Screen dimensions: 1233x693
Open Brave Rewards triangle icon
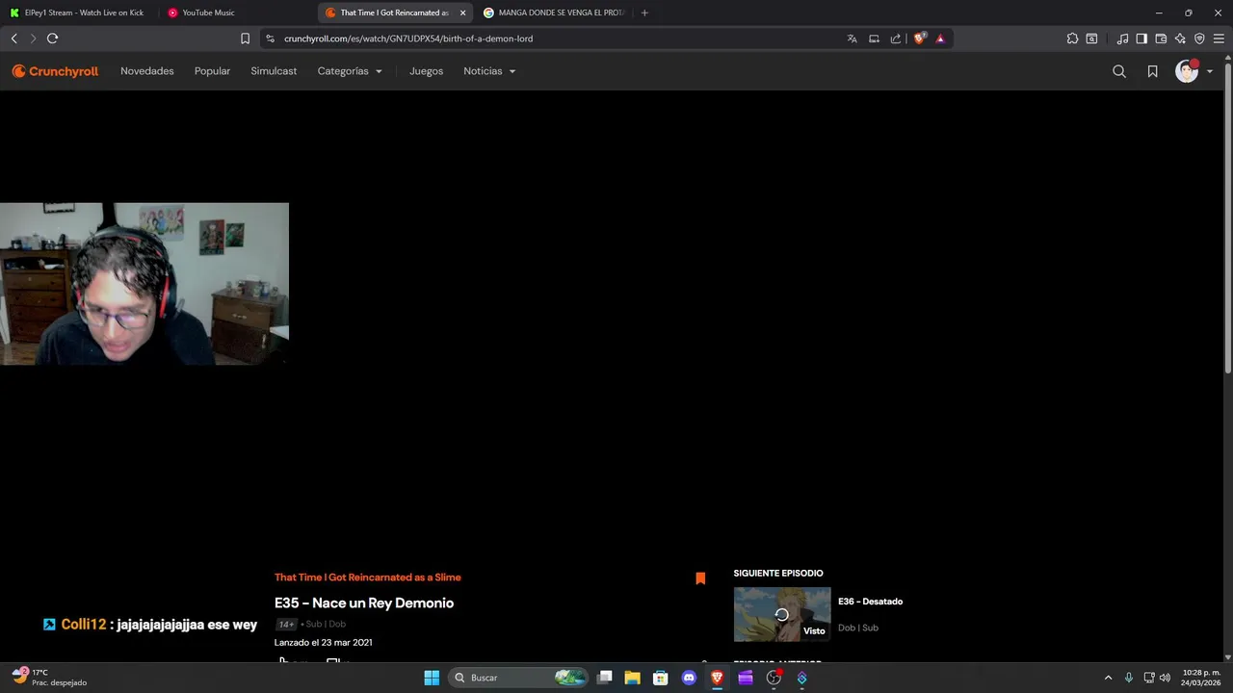tap(940, 38)
